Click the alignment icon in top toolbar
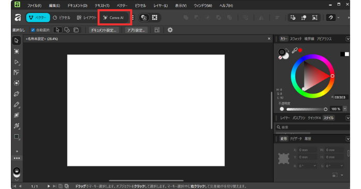Screen dimensions: 361x189 click(x=277, y=18)
